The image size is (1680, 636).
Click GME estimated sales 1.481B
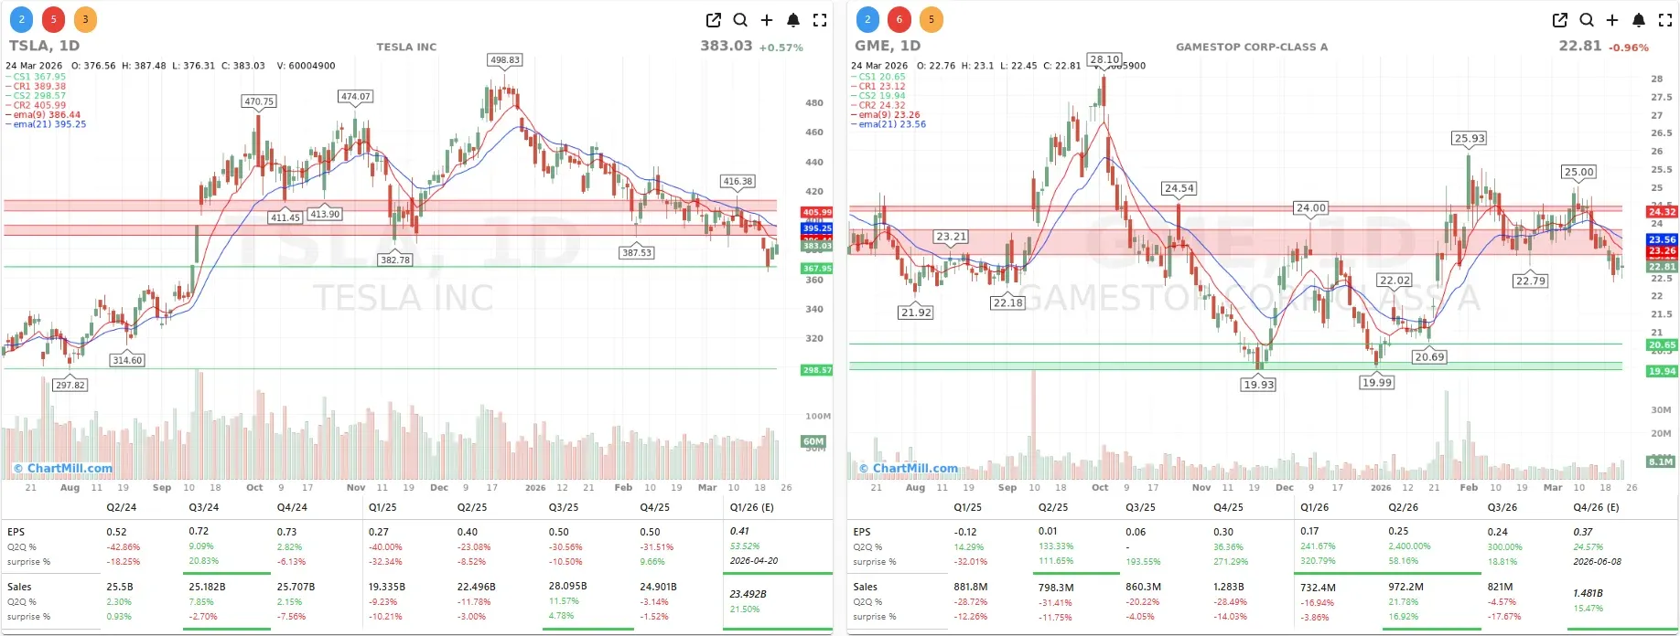1588,593
